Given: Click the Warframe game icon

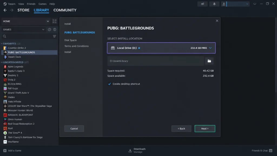Looking at the screenshot, I should [x=5, y=142].
